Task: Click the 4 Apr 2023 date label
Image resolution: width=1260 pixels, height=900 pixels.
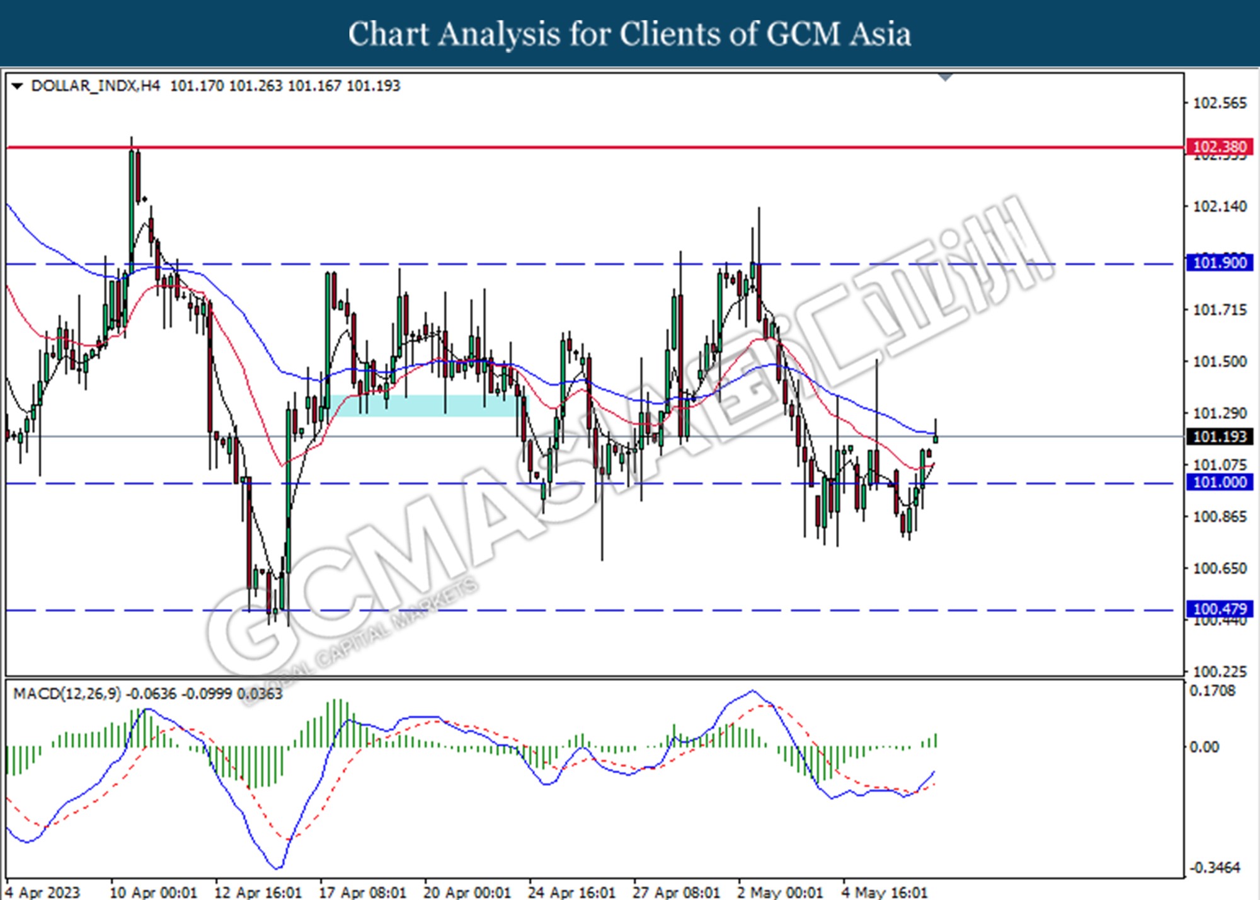Action: (x=43, y=892)
